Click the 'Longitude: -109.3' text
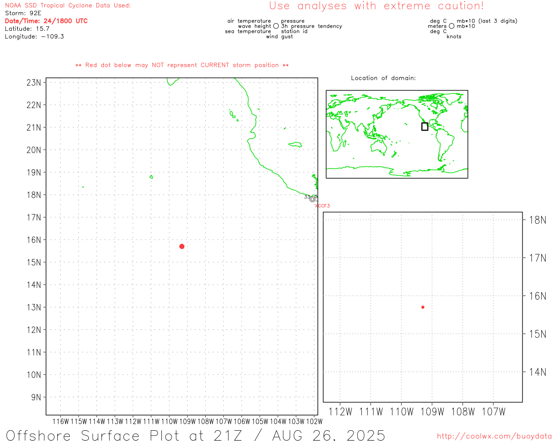Screen dimensions: 552x441 tap(34, 37)
